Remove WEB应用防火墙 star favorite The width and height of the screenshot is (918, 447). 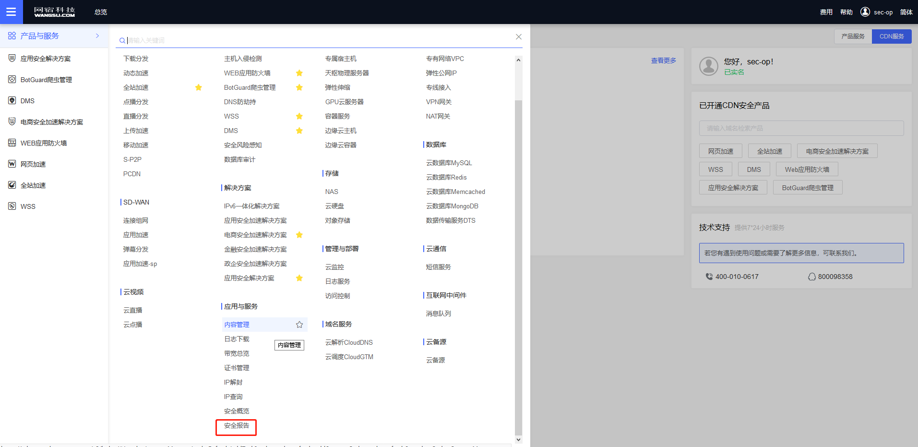299,73
